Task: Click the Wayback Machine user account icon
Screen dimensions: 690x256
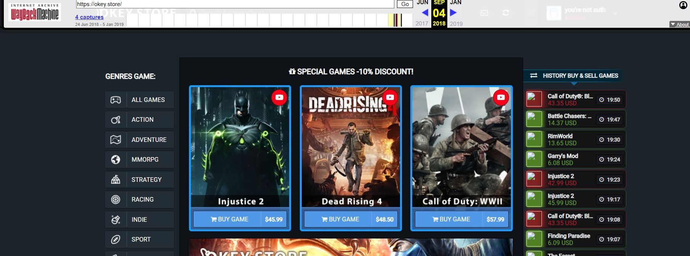Action: tap(683, 5)
